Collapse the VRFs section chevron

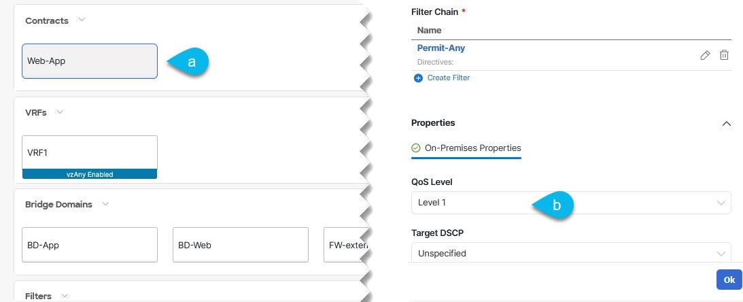pos(60,112)
